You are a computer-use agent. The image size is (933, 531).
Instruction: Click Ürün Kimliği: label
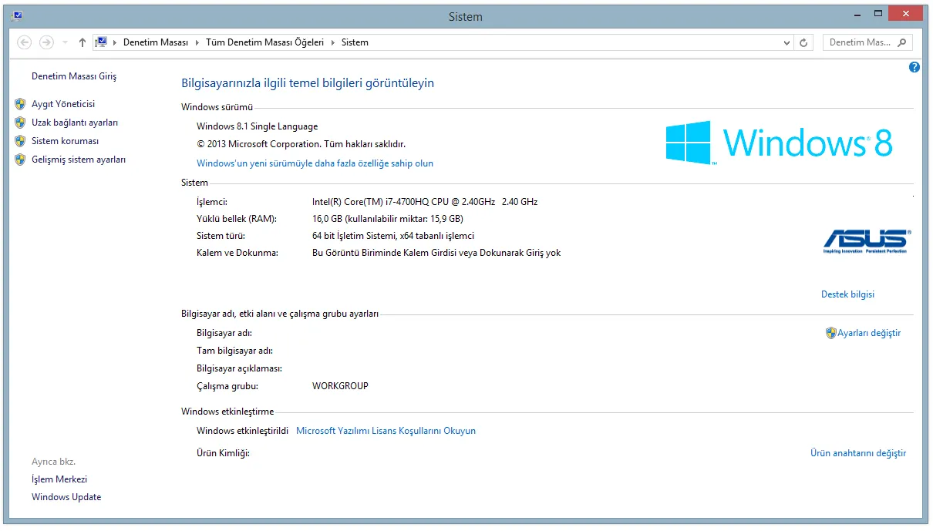[223, 453]
